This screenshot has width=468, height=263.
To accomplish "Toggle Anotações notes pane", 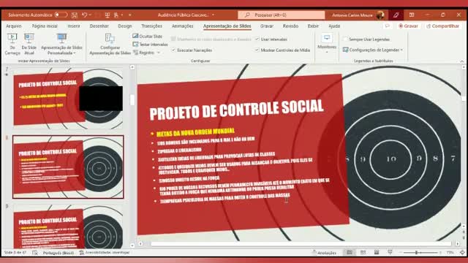I will (324, 253).
